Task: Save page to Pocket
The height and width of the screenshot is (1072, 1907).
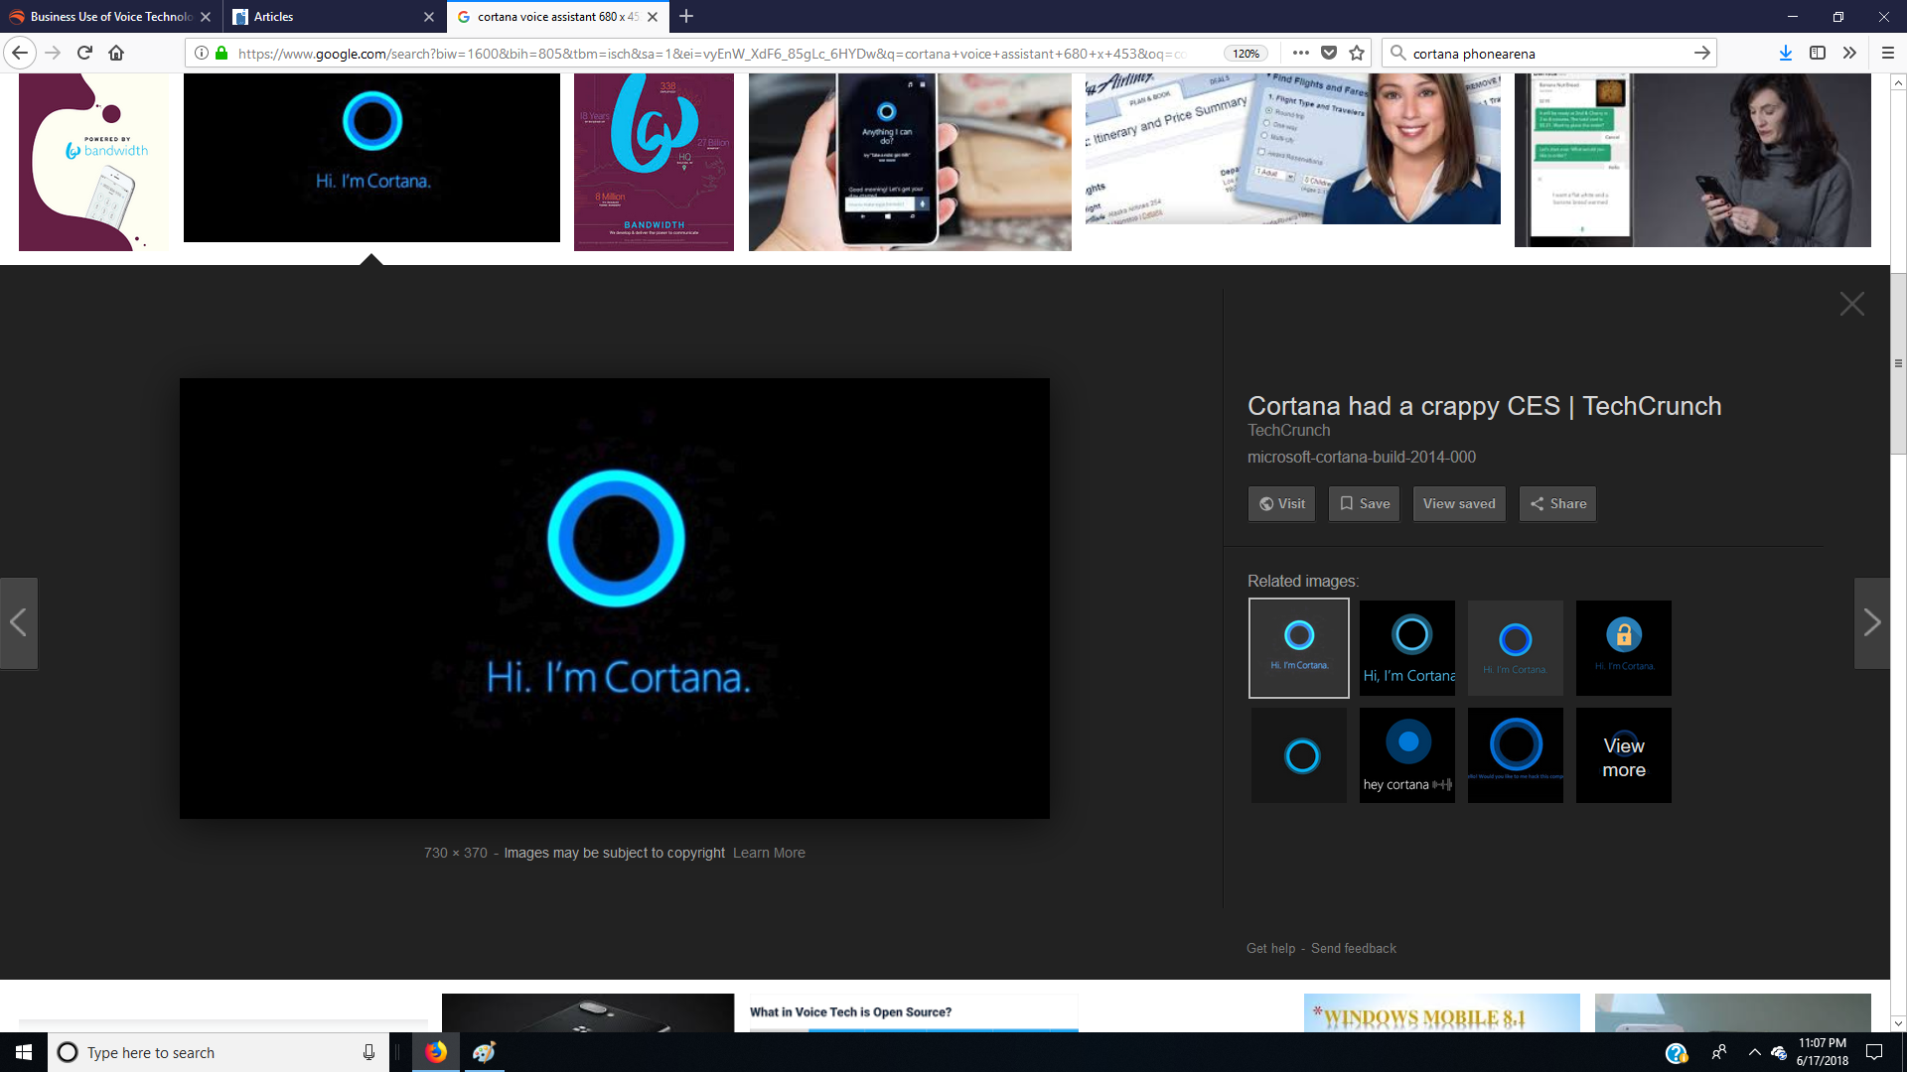Action: [x=1329, y=53]
